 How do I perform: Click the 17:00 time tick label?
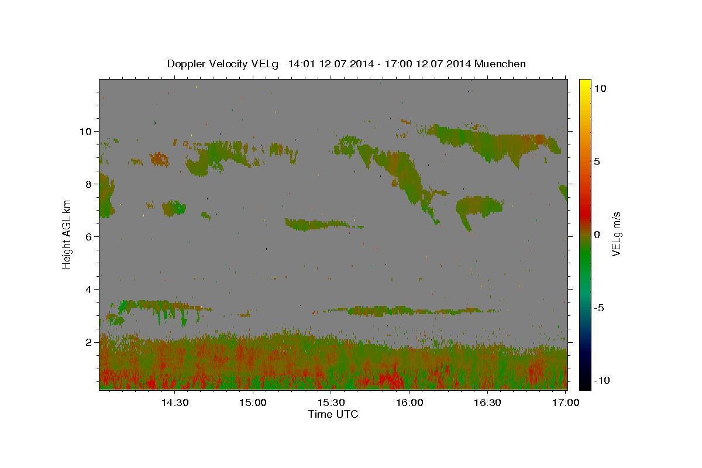coord(566,402)
